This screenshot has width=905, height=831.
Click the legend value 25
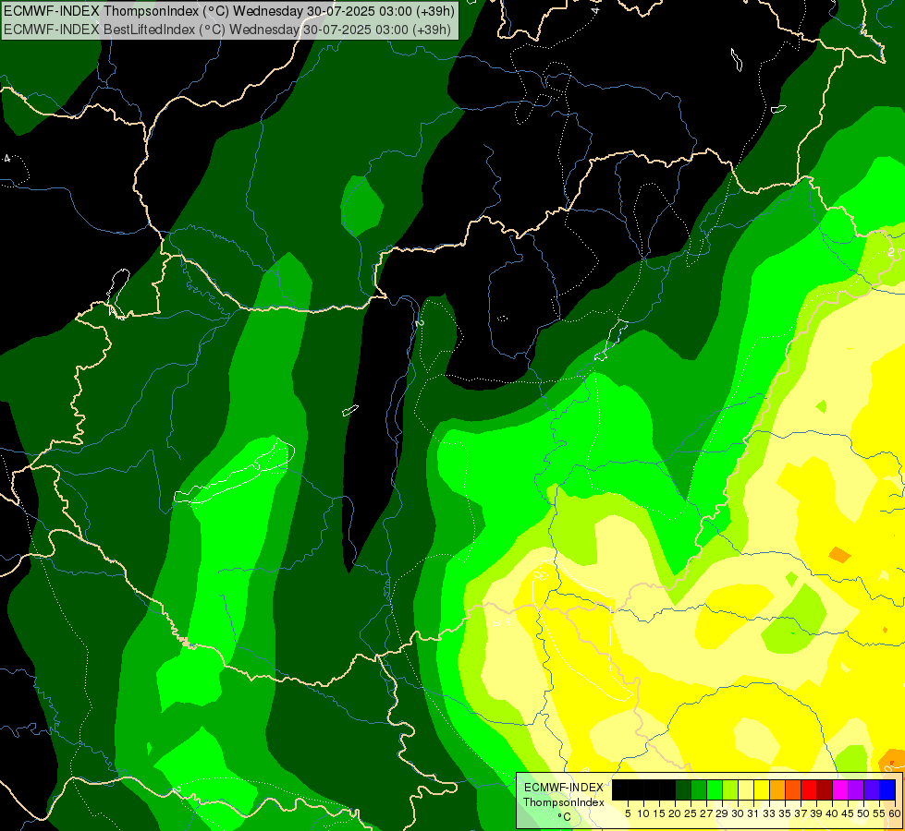pos(691,813)
